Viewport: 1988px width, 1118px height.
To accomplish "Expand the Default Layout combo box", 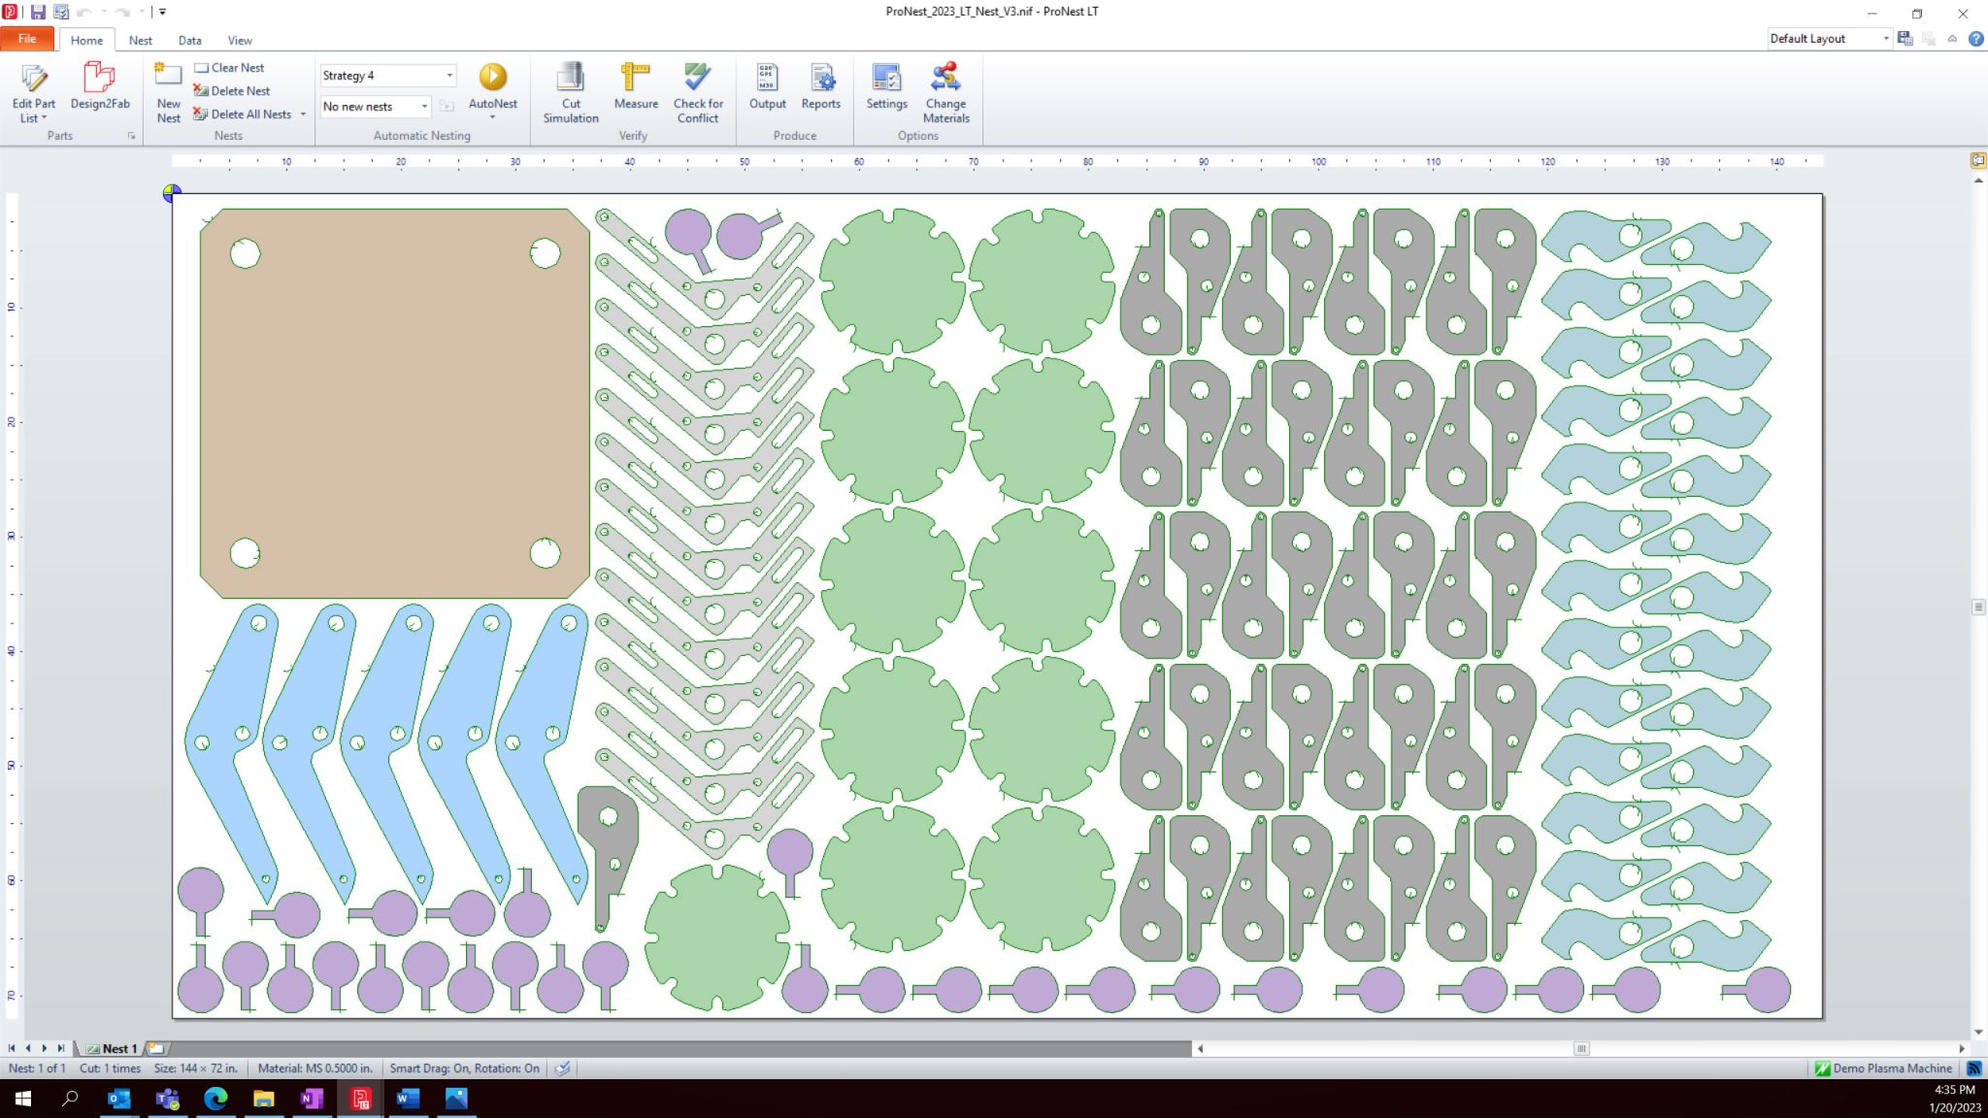I will click(1886, 39).
